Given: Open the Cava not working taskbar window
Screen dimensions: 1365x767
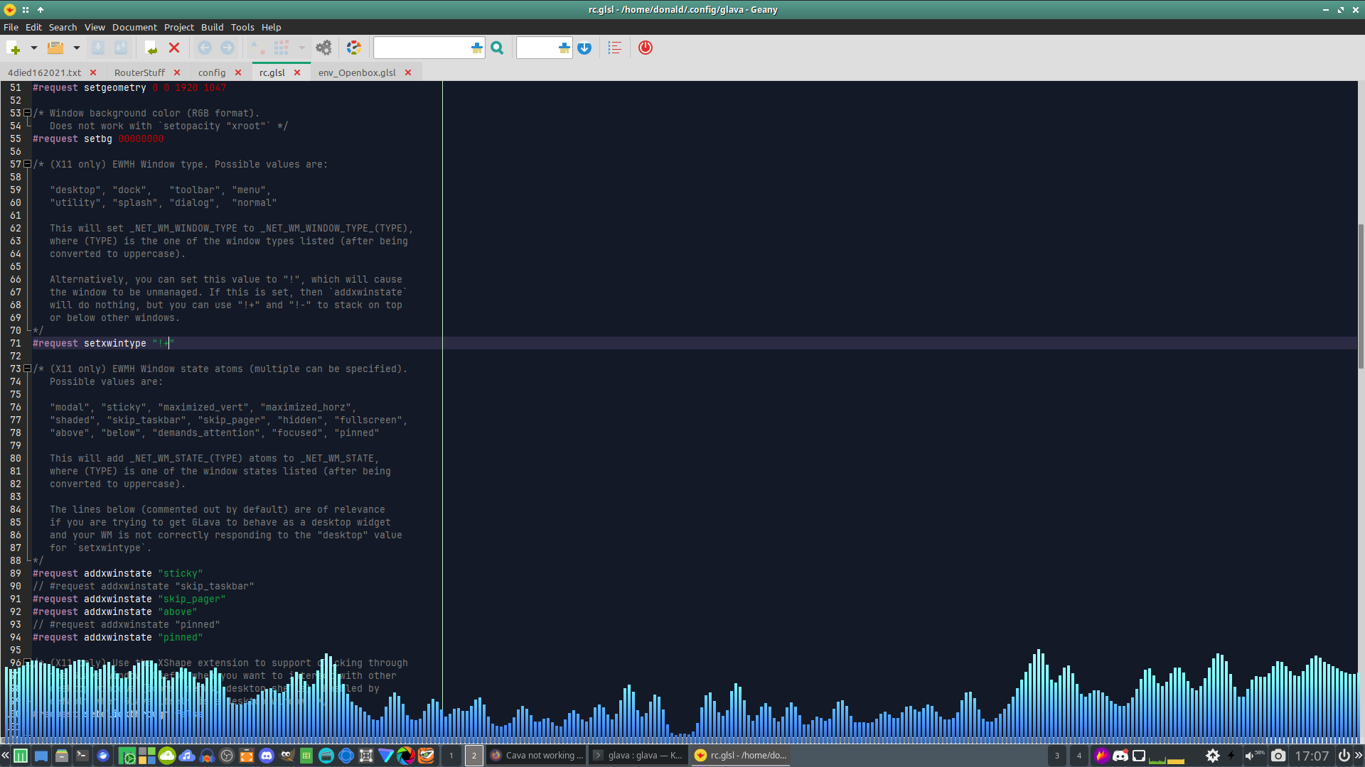Looking at the screenshot, I should 537,755.
